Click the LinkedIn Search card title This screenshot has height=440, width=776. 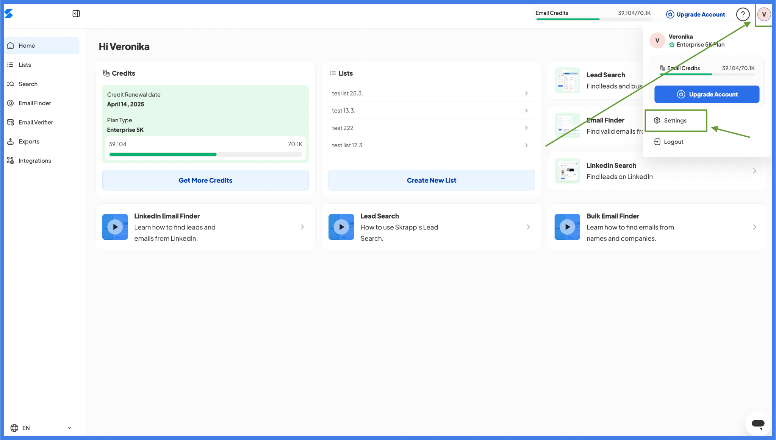point(611,165)
